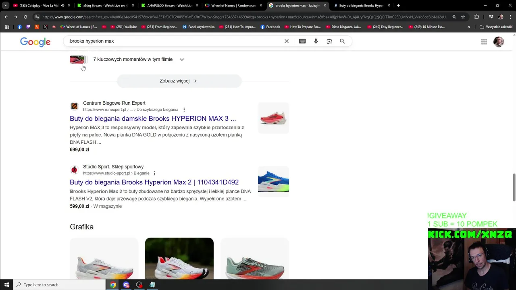Open the Centrum Biegowe Run Expert site name
516x290 pixels.
point(114,103)
